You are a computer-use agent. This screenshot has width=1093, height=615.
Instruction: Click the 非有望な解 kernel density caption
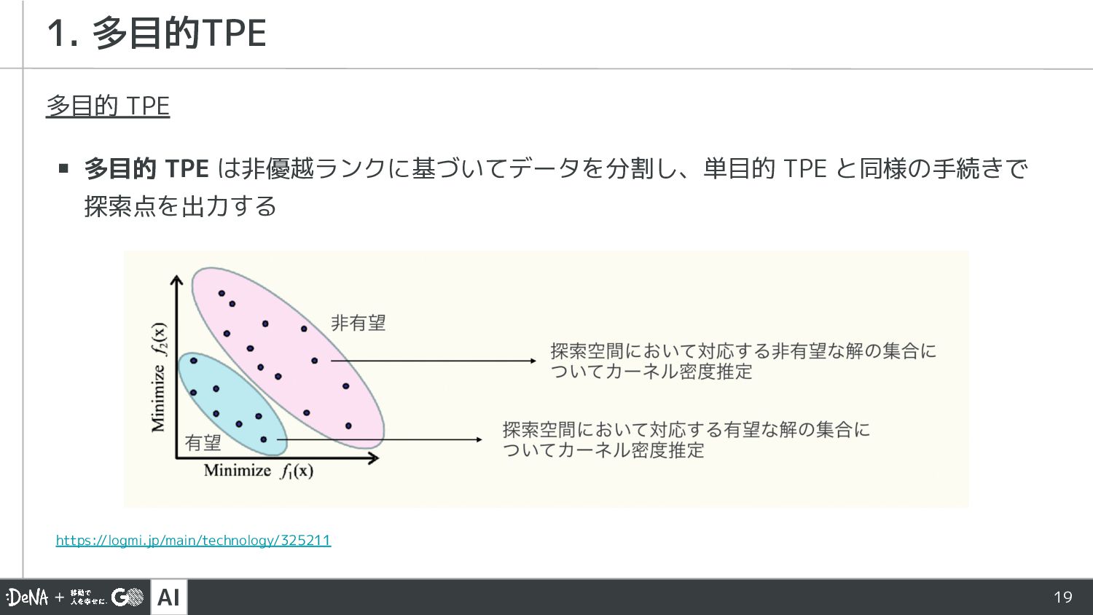[742, 361]
